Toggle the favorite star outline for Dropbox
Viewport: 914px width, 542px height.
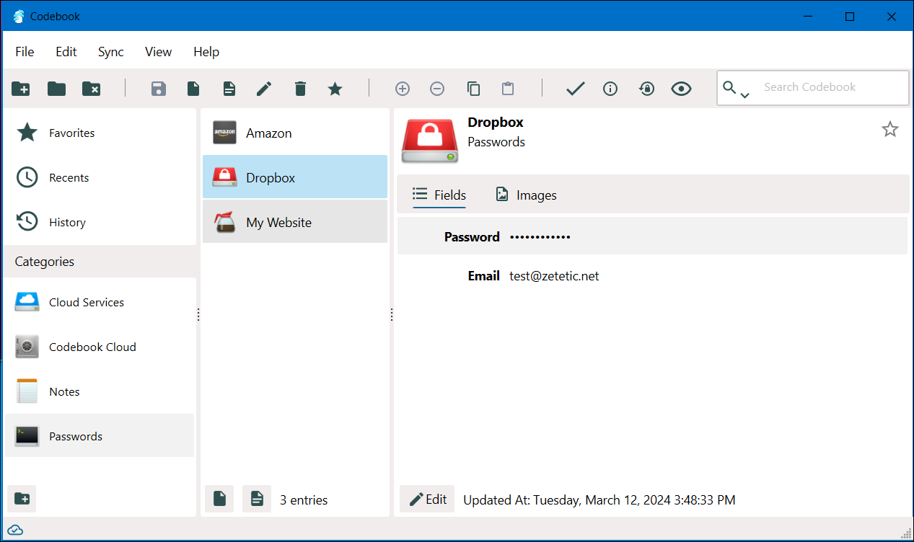pyautogui.click(x=890, y=129)
